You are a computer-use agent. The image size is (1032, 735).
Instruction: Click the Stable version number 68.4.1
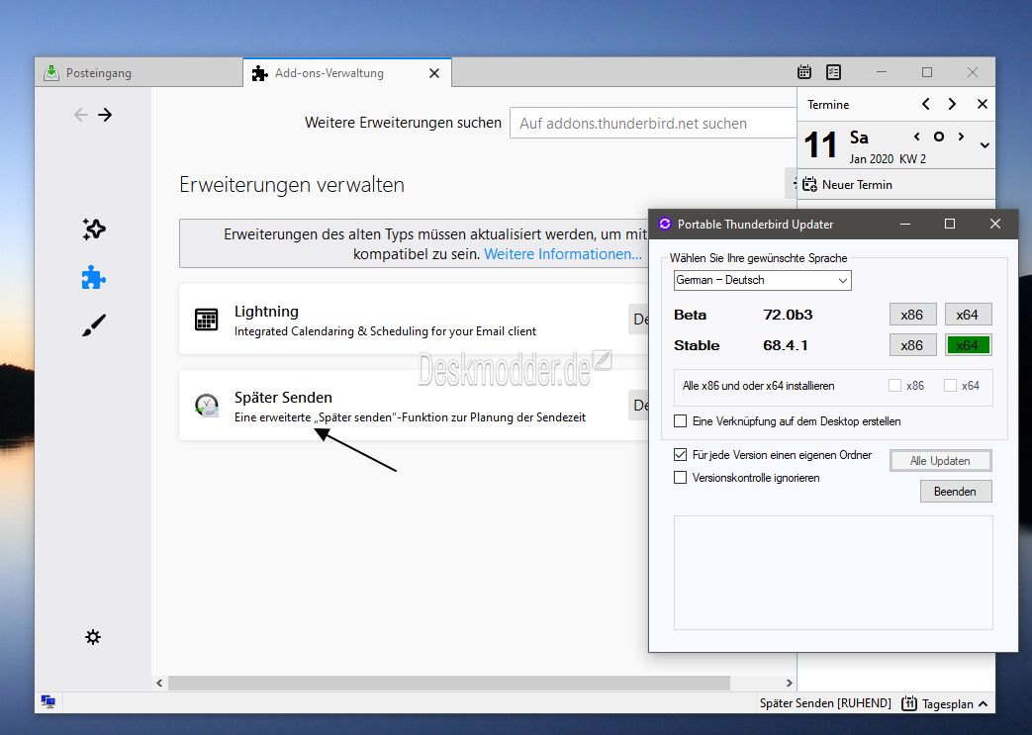point(786,345)
